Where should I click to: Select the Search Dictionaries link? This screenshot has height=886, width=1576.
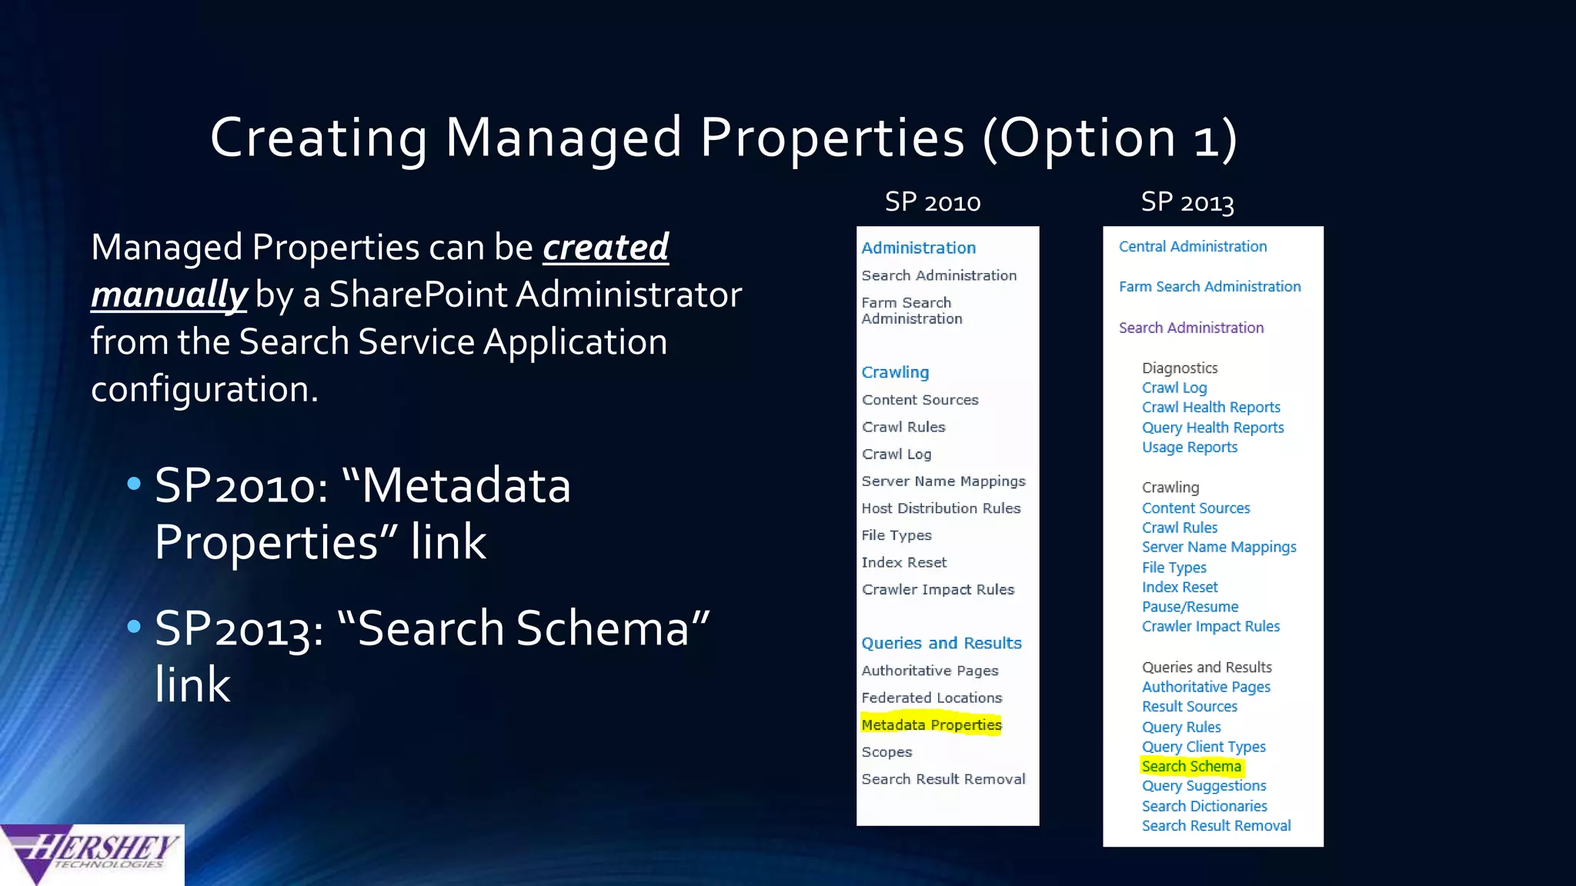click(x=1204, y=806)
